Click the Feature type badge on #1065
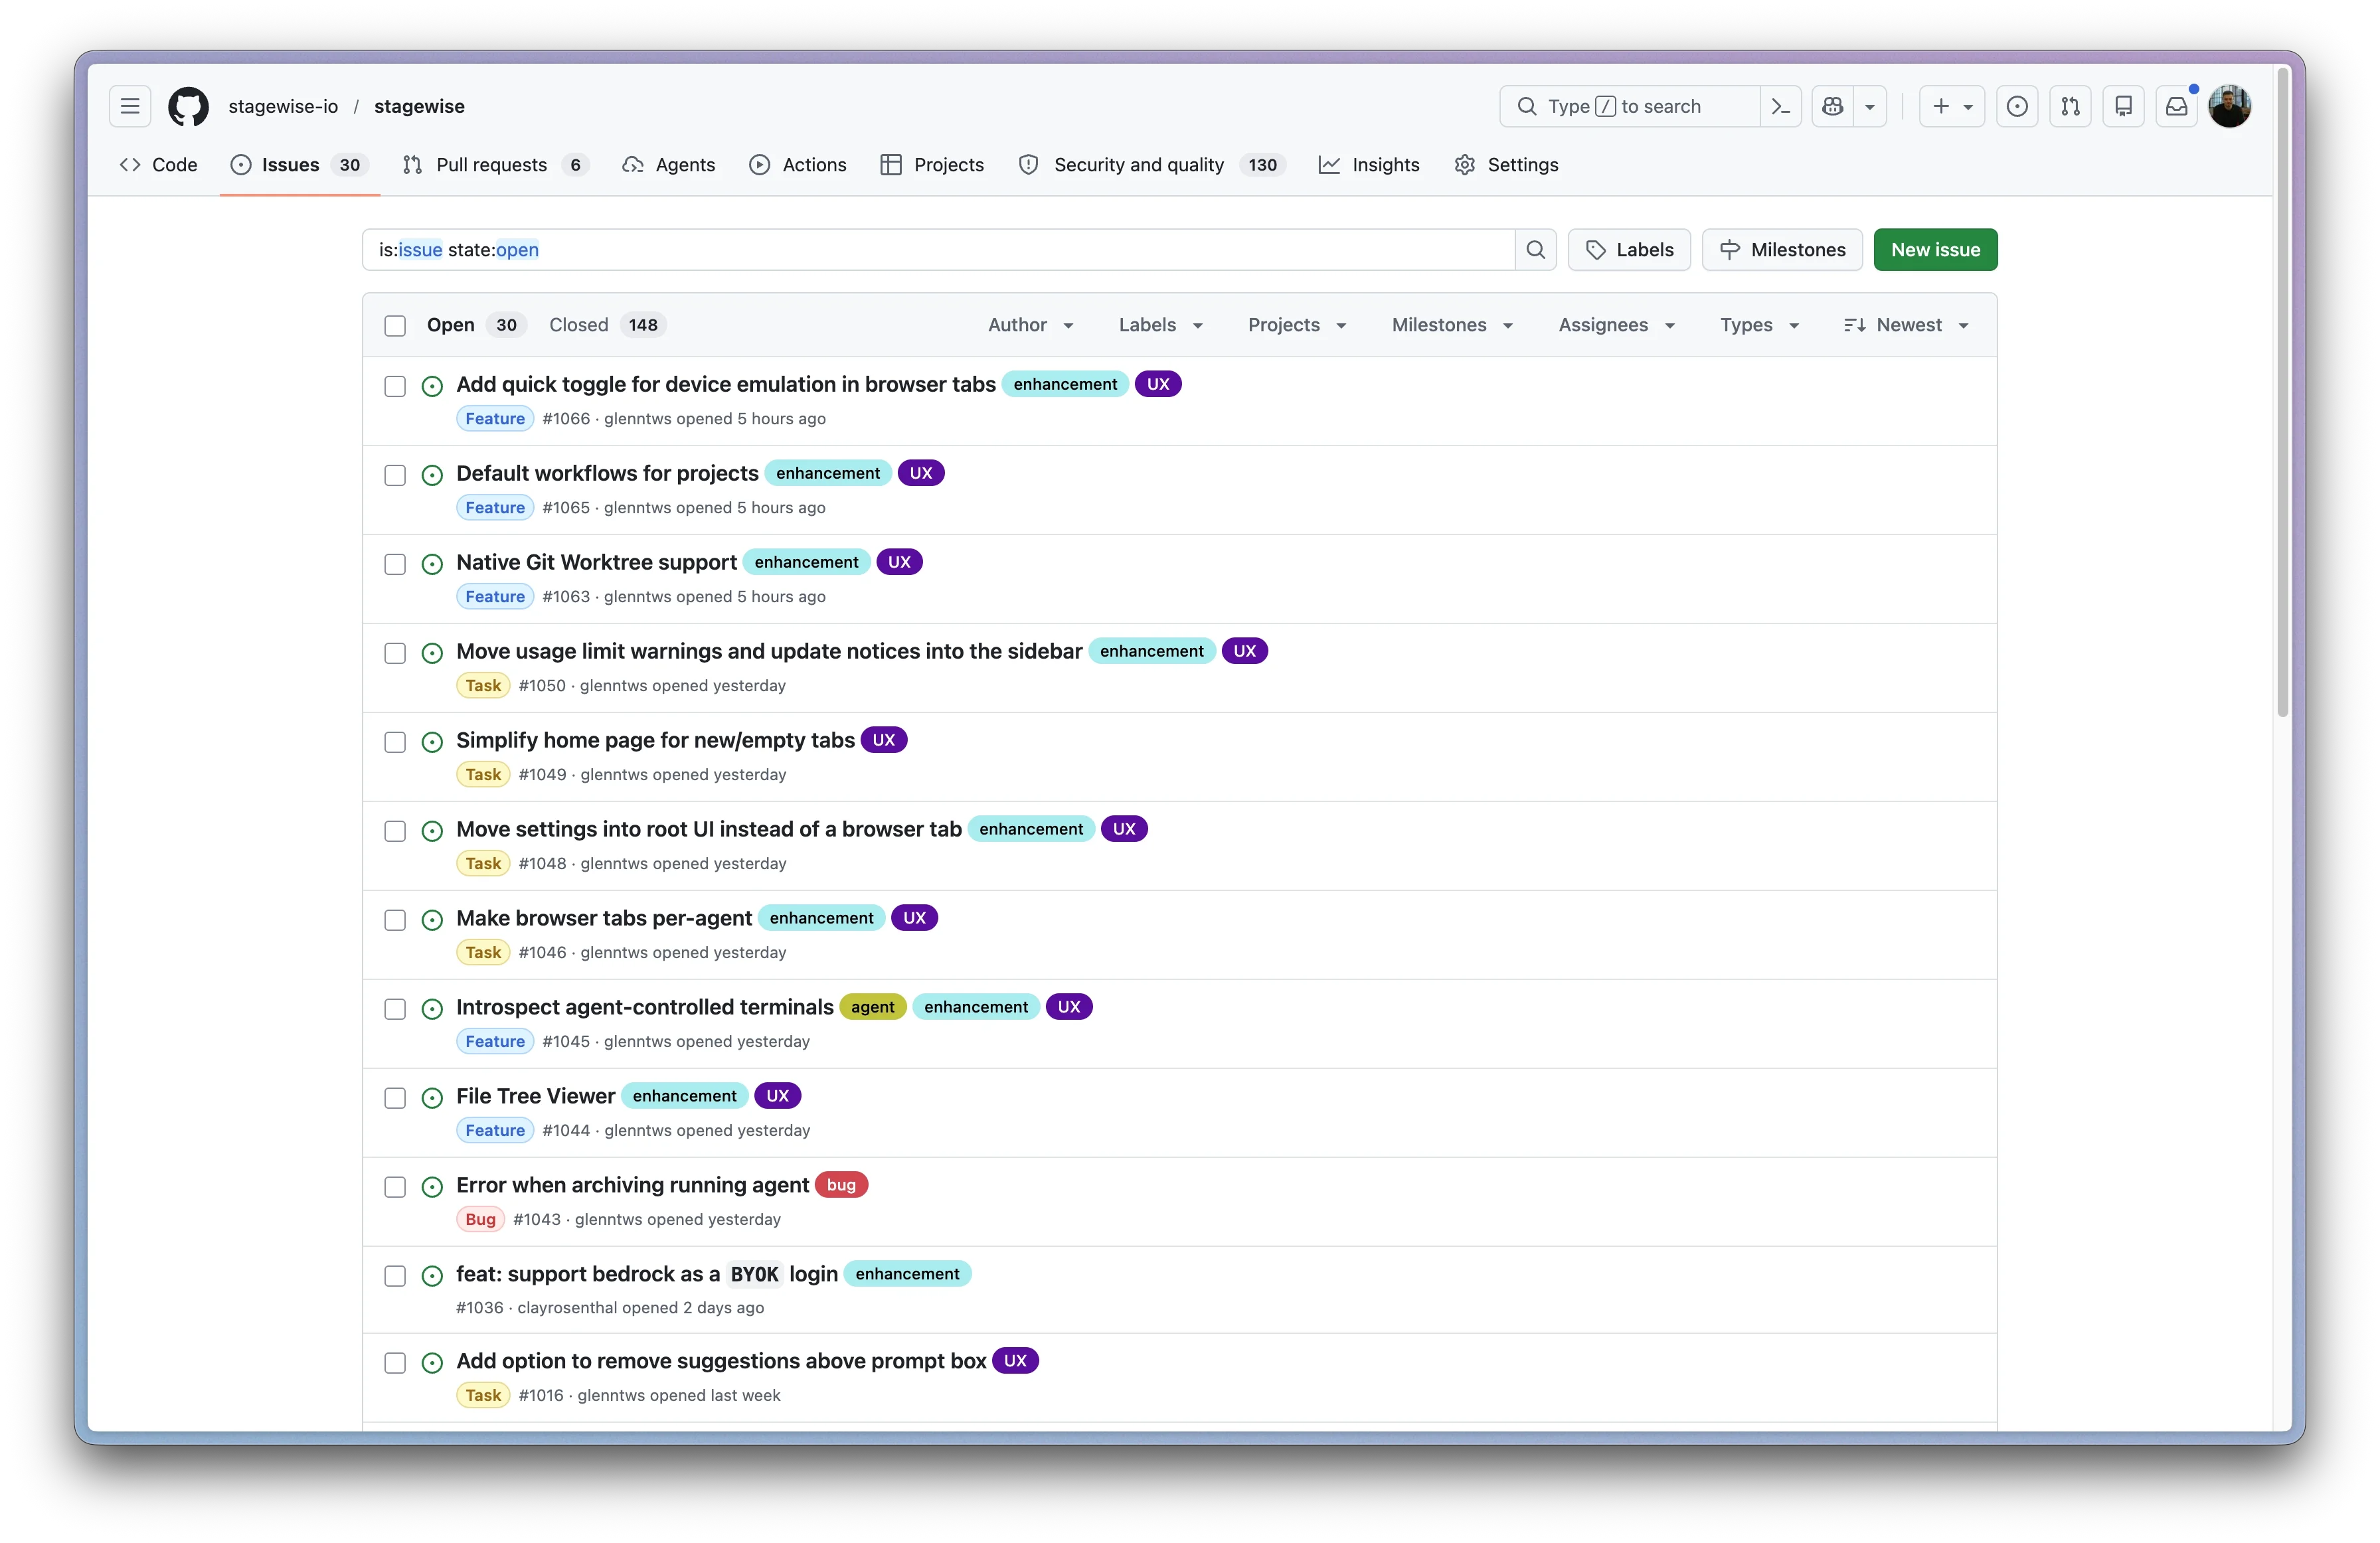The image size is (2380, 1543). point(495,508)
